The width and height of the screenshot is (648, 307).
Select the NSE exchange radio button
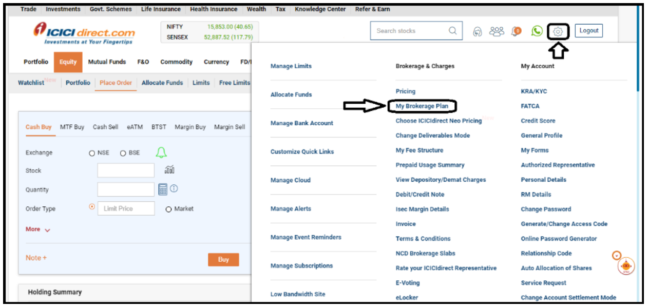pyautogui.click(x=92, y=153)
